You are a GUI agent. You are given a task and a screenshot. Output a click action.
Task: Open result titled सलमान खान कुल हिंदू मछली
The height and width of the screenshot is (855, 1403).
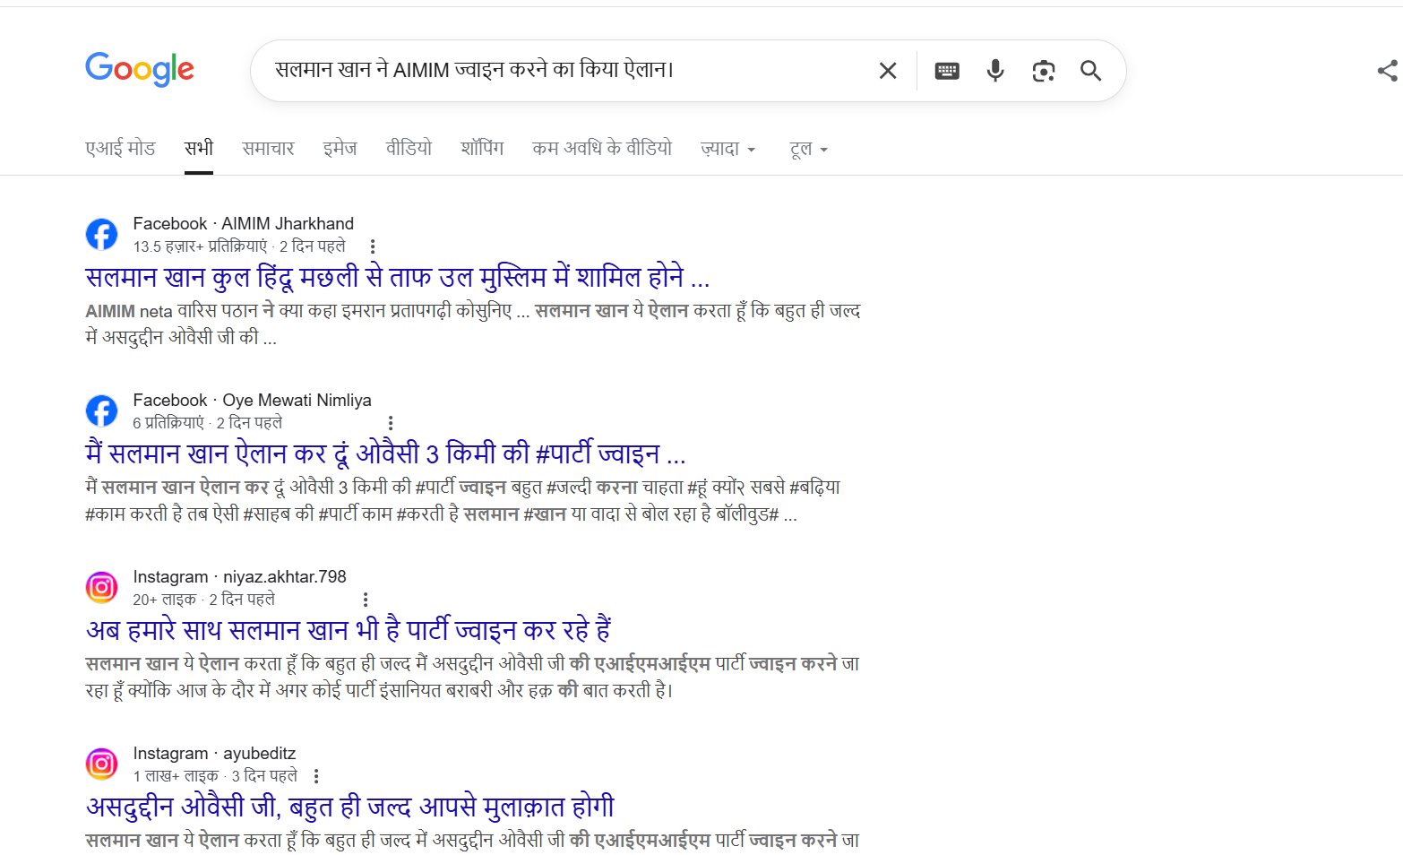click(398, 277)
